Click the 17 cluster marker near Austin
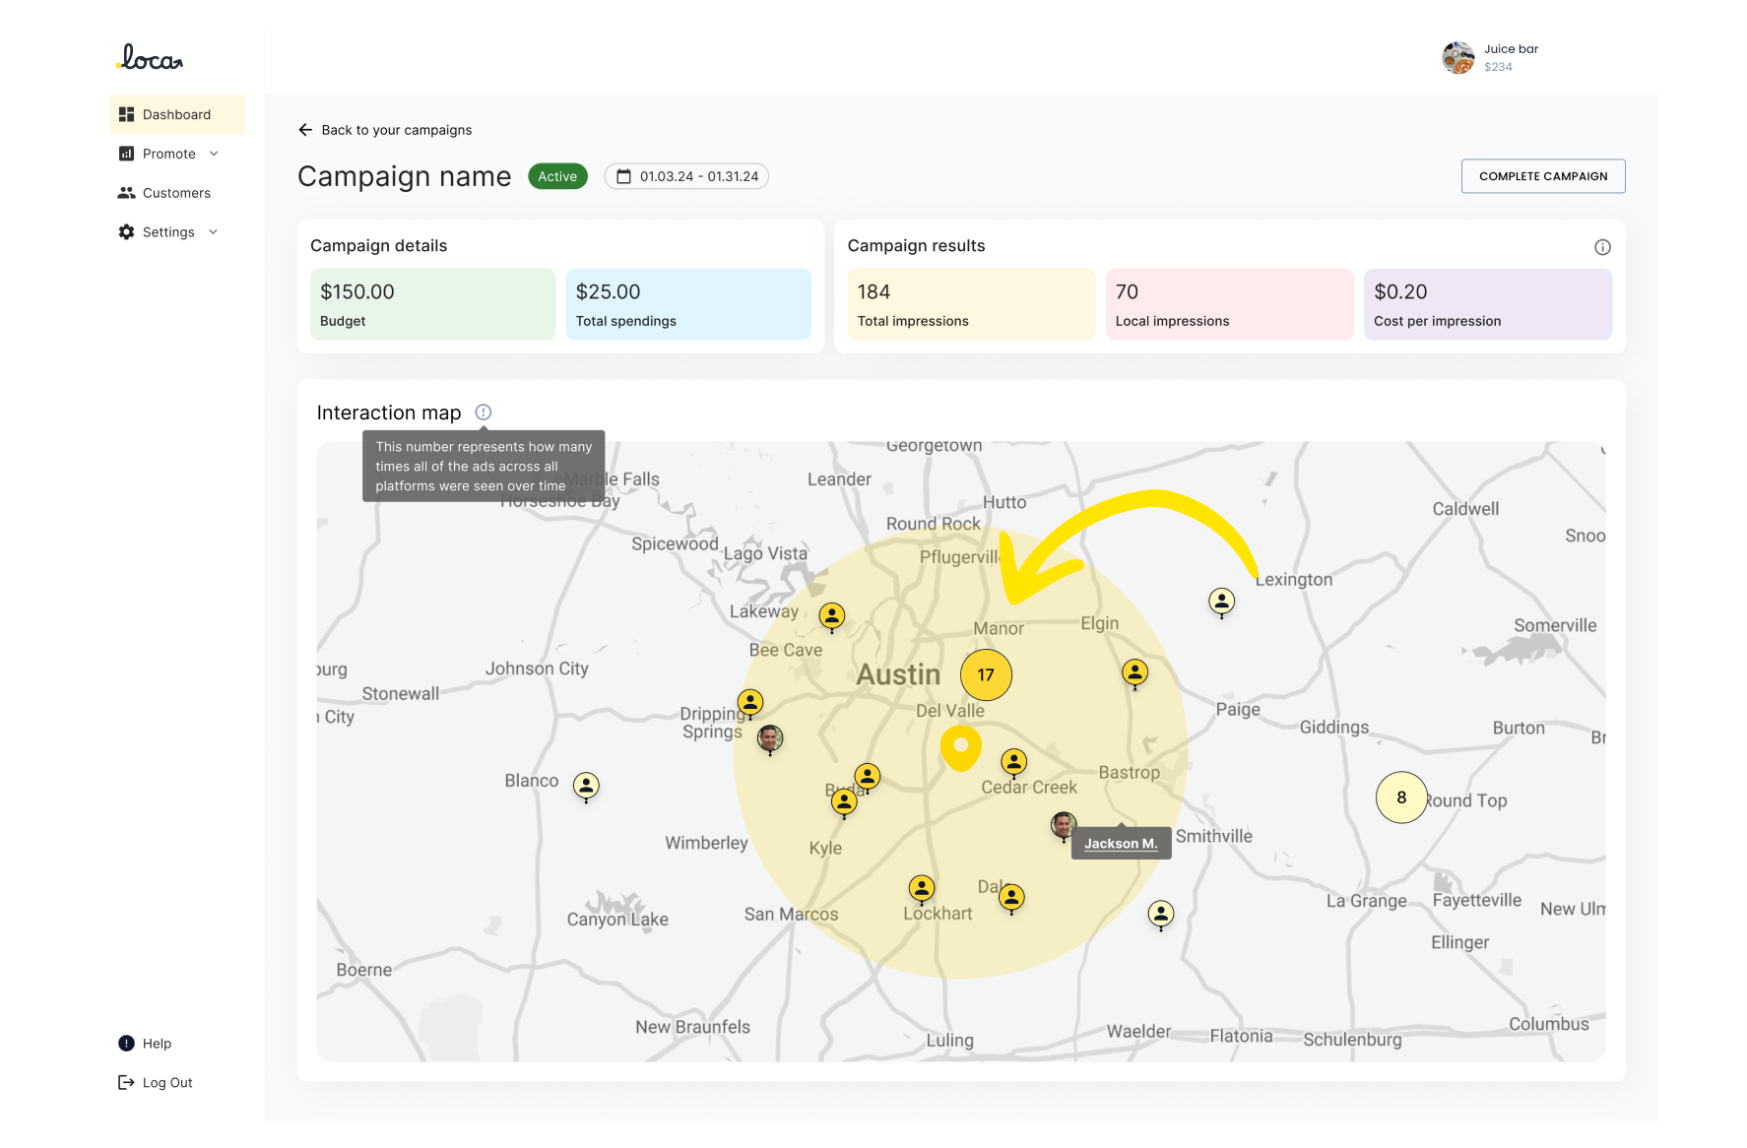 pos(986,675)
